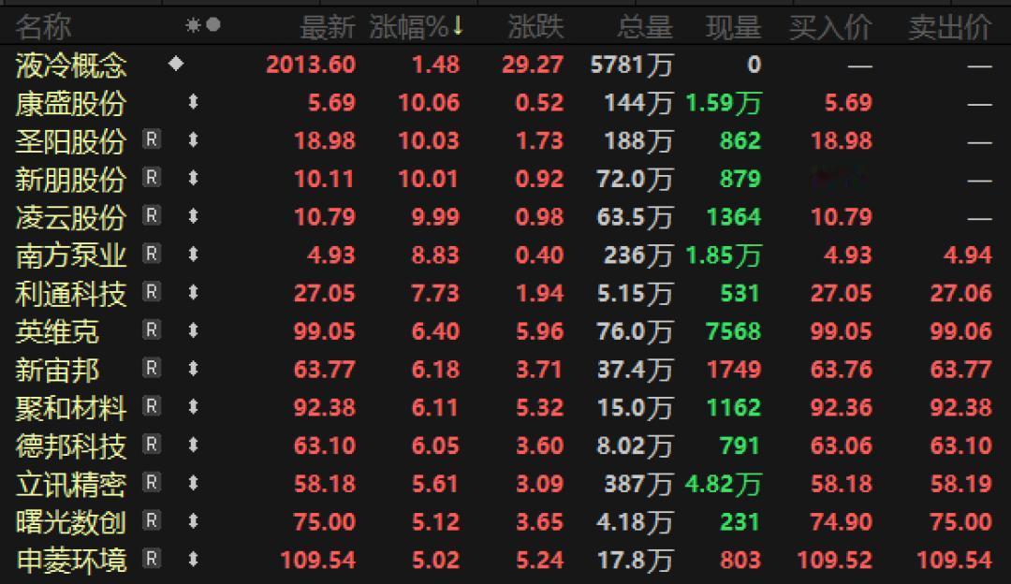This screenshot has height=584, width=1011.
Task: Click bid price 109.52 for 申菱环境
Action: 834,560
